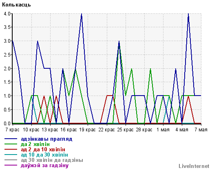Click x-axis label "19 крас"
Viewport: 212px width, 170px height.
coord(88,130)
